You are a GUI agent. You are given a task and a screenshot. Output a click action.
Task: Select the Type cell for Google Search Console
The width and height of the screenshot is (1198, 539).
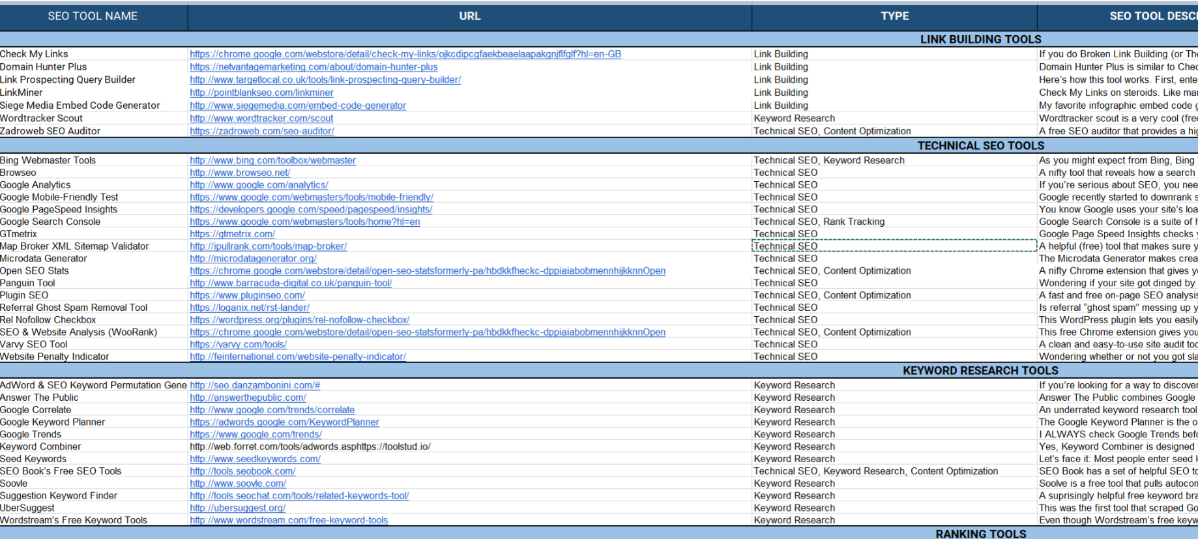coord(819,222)
